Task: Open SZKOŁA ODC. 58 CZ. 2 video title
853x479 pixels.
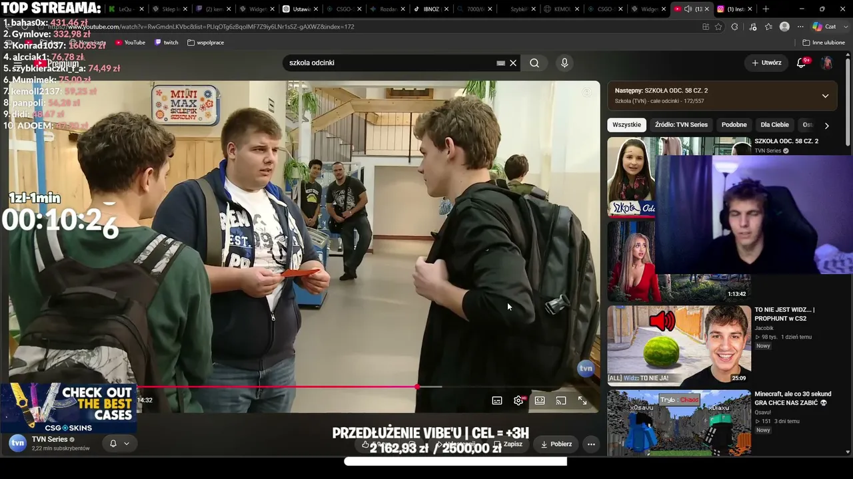Action: 786,141
